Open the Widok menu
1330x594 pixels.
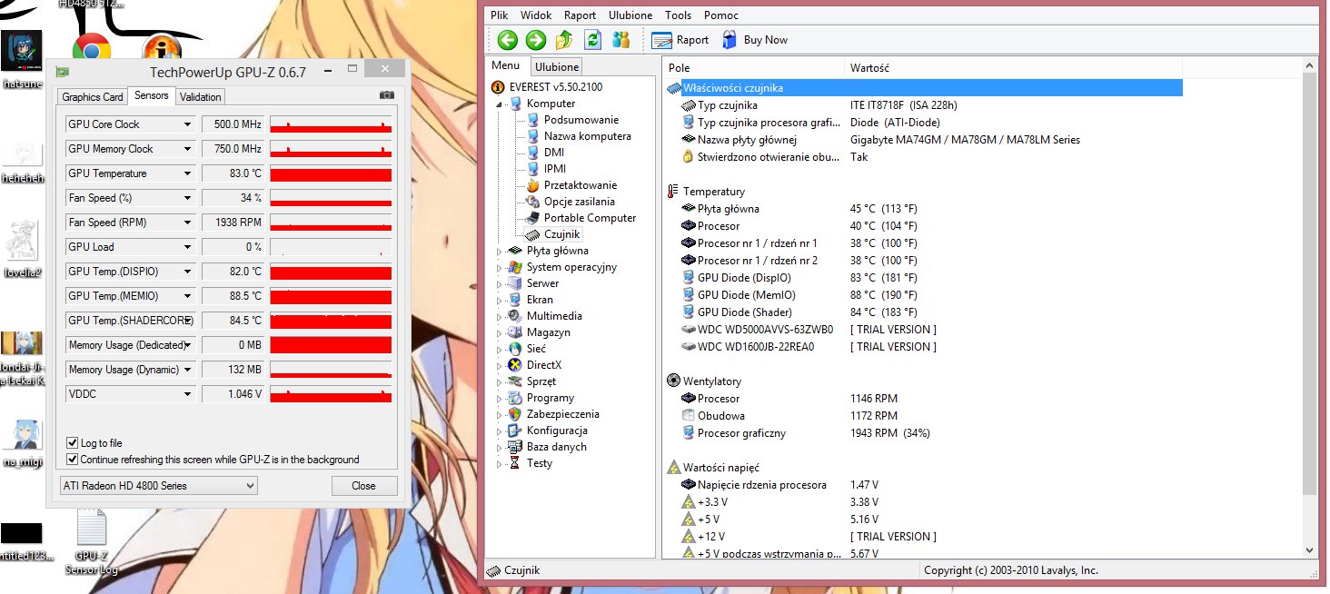point(537,15)
